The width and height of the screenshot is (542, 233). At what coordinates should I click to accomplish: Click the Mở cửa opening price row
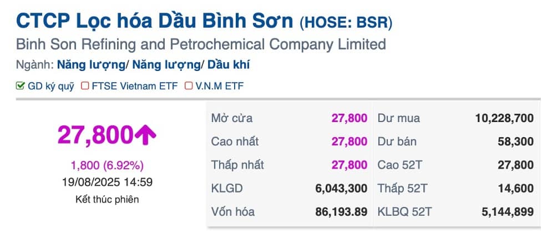click(x=288, y=118)
